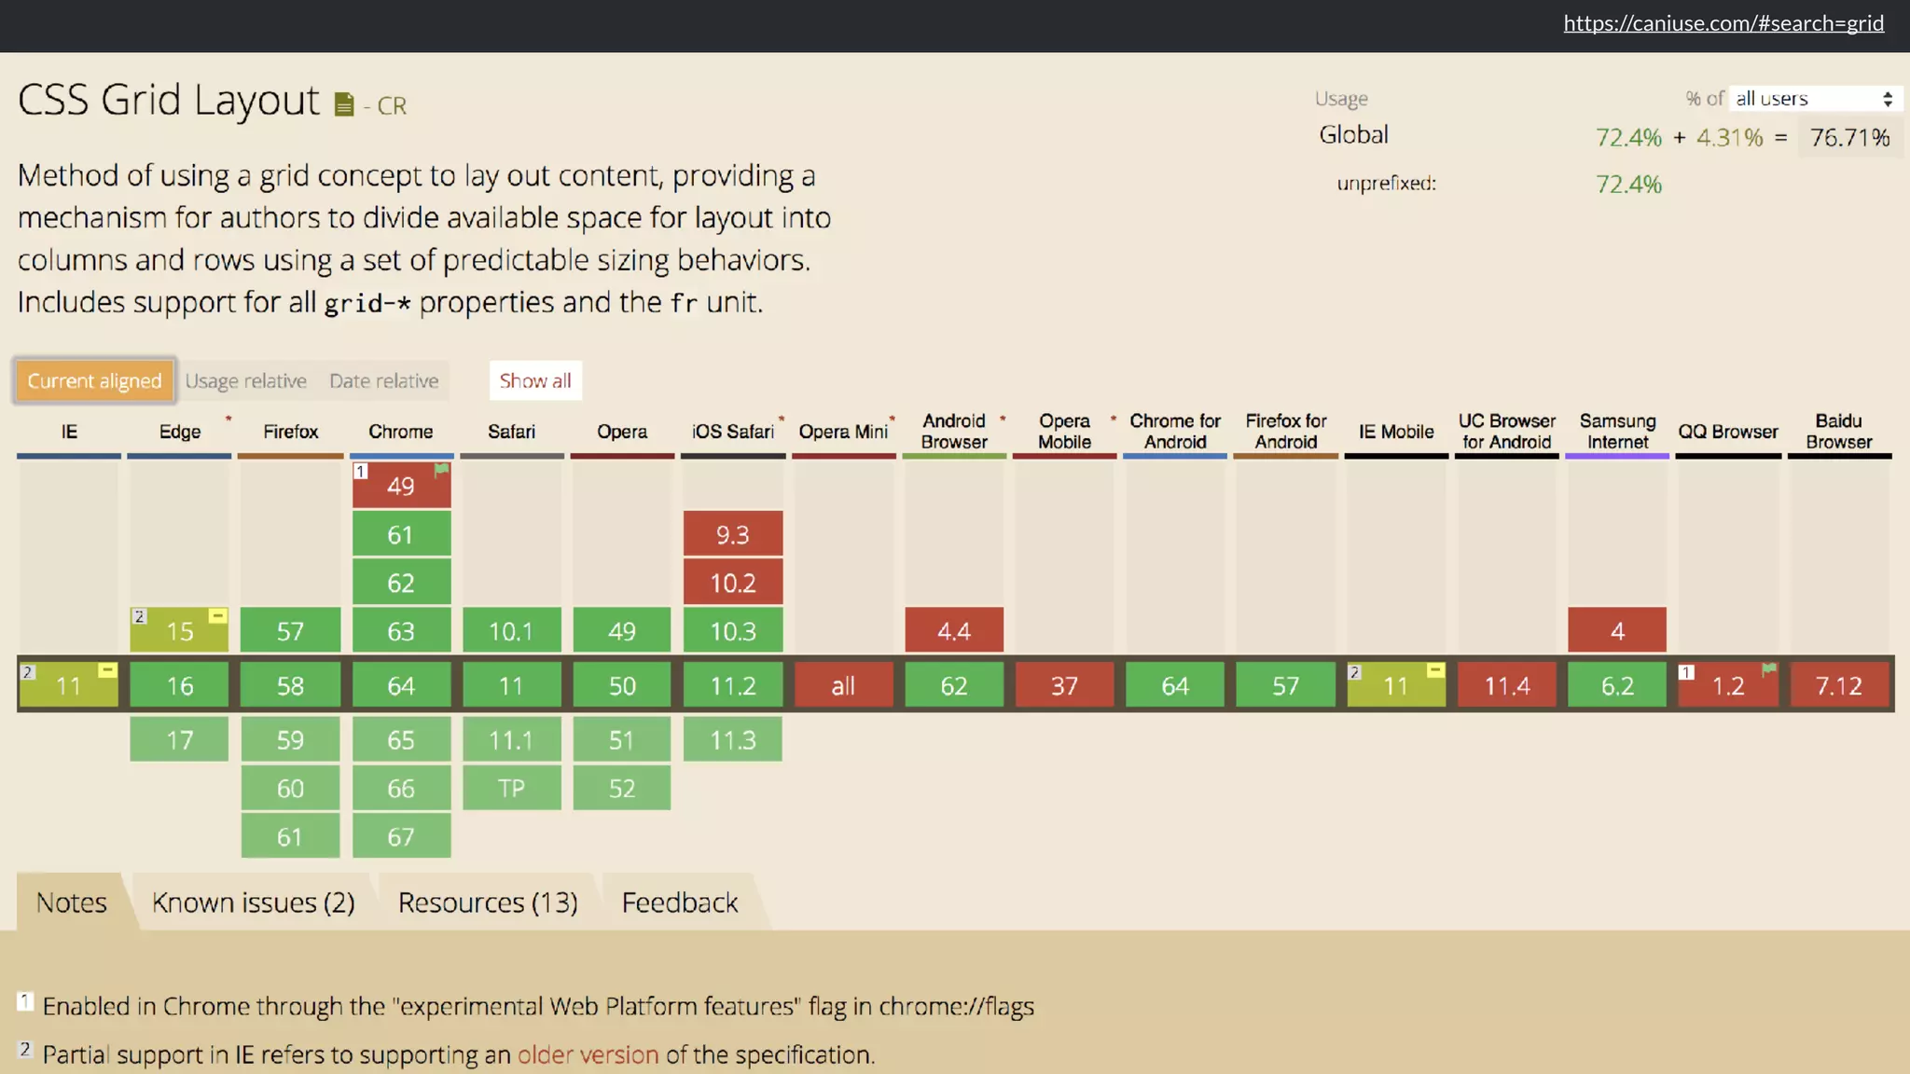Viewport: 1910px width, 1074px height.
Task: Select the Opera 49 cell
Action: coord(622,630)
